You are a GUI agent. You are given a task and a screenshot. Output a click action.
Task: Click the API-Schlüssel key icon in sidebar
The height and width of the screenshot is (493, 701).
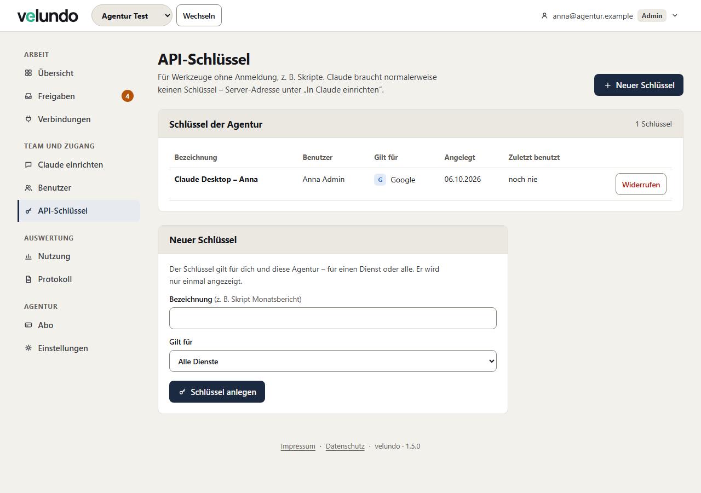click(28, 210)
